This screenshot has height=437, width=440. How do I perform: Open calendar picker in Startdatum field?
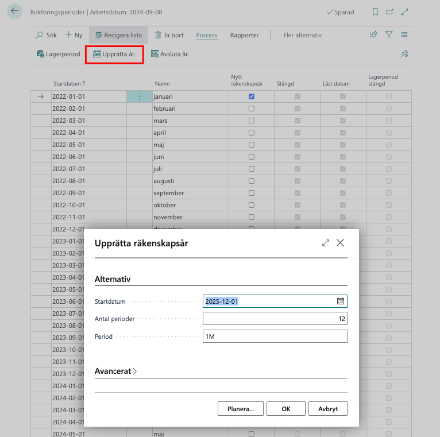(340, 301)
